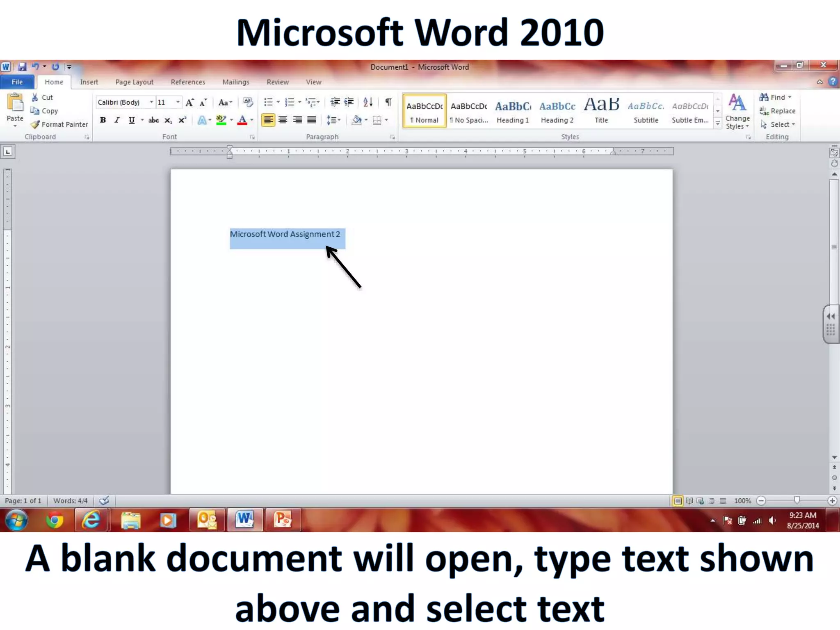This screenshot has height=630, width=840.
Task: Click the Paste clipboard icon
Action: point(15,103)
